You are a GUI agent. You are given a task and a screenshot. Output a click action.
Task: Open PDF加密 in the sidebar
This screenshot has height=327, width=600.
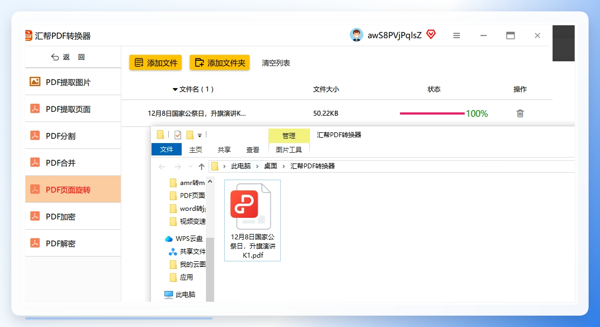(x=73, y=216)
